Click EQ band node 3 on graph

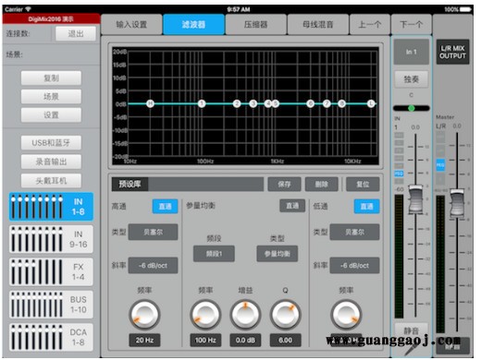pyautogui.click(x=253, y=103)
